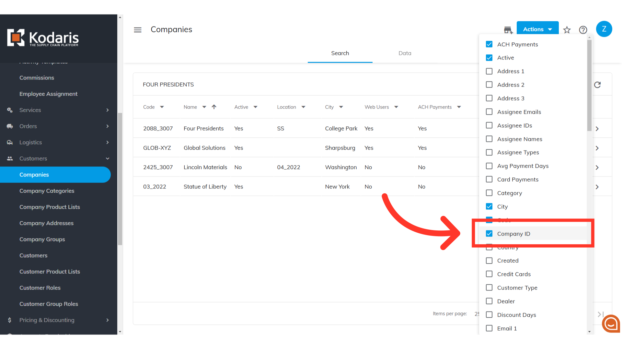Click the refresh table icon
622x349 pixels.
tap(597, 85)
